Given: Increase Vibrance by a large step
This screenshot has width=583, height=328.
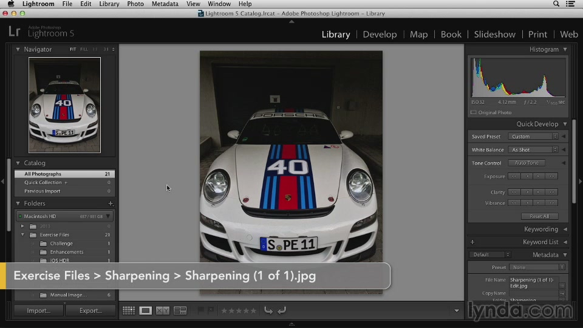Looking at the screenshot, I should coord(552,203).
